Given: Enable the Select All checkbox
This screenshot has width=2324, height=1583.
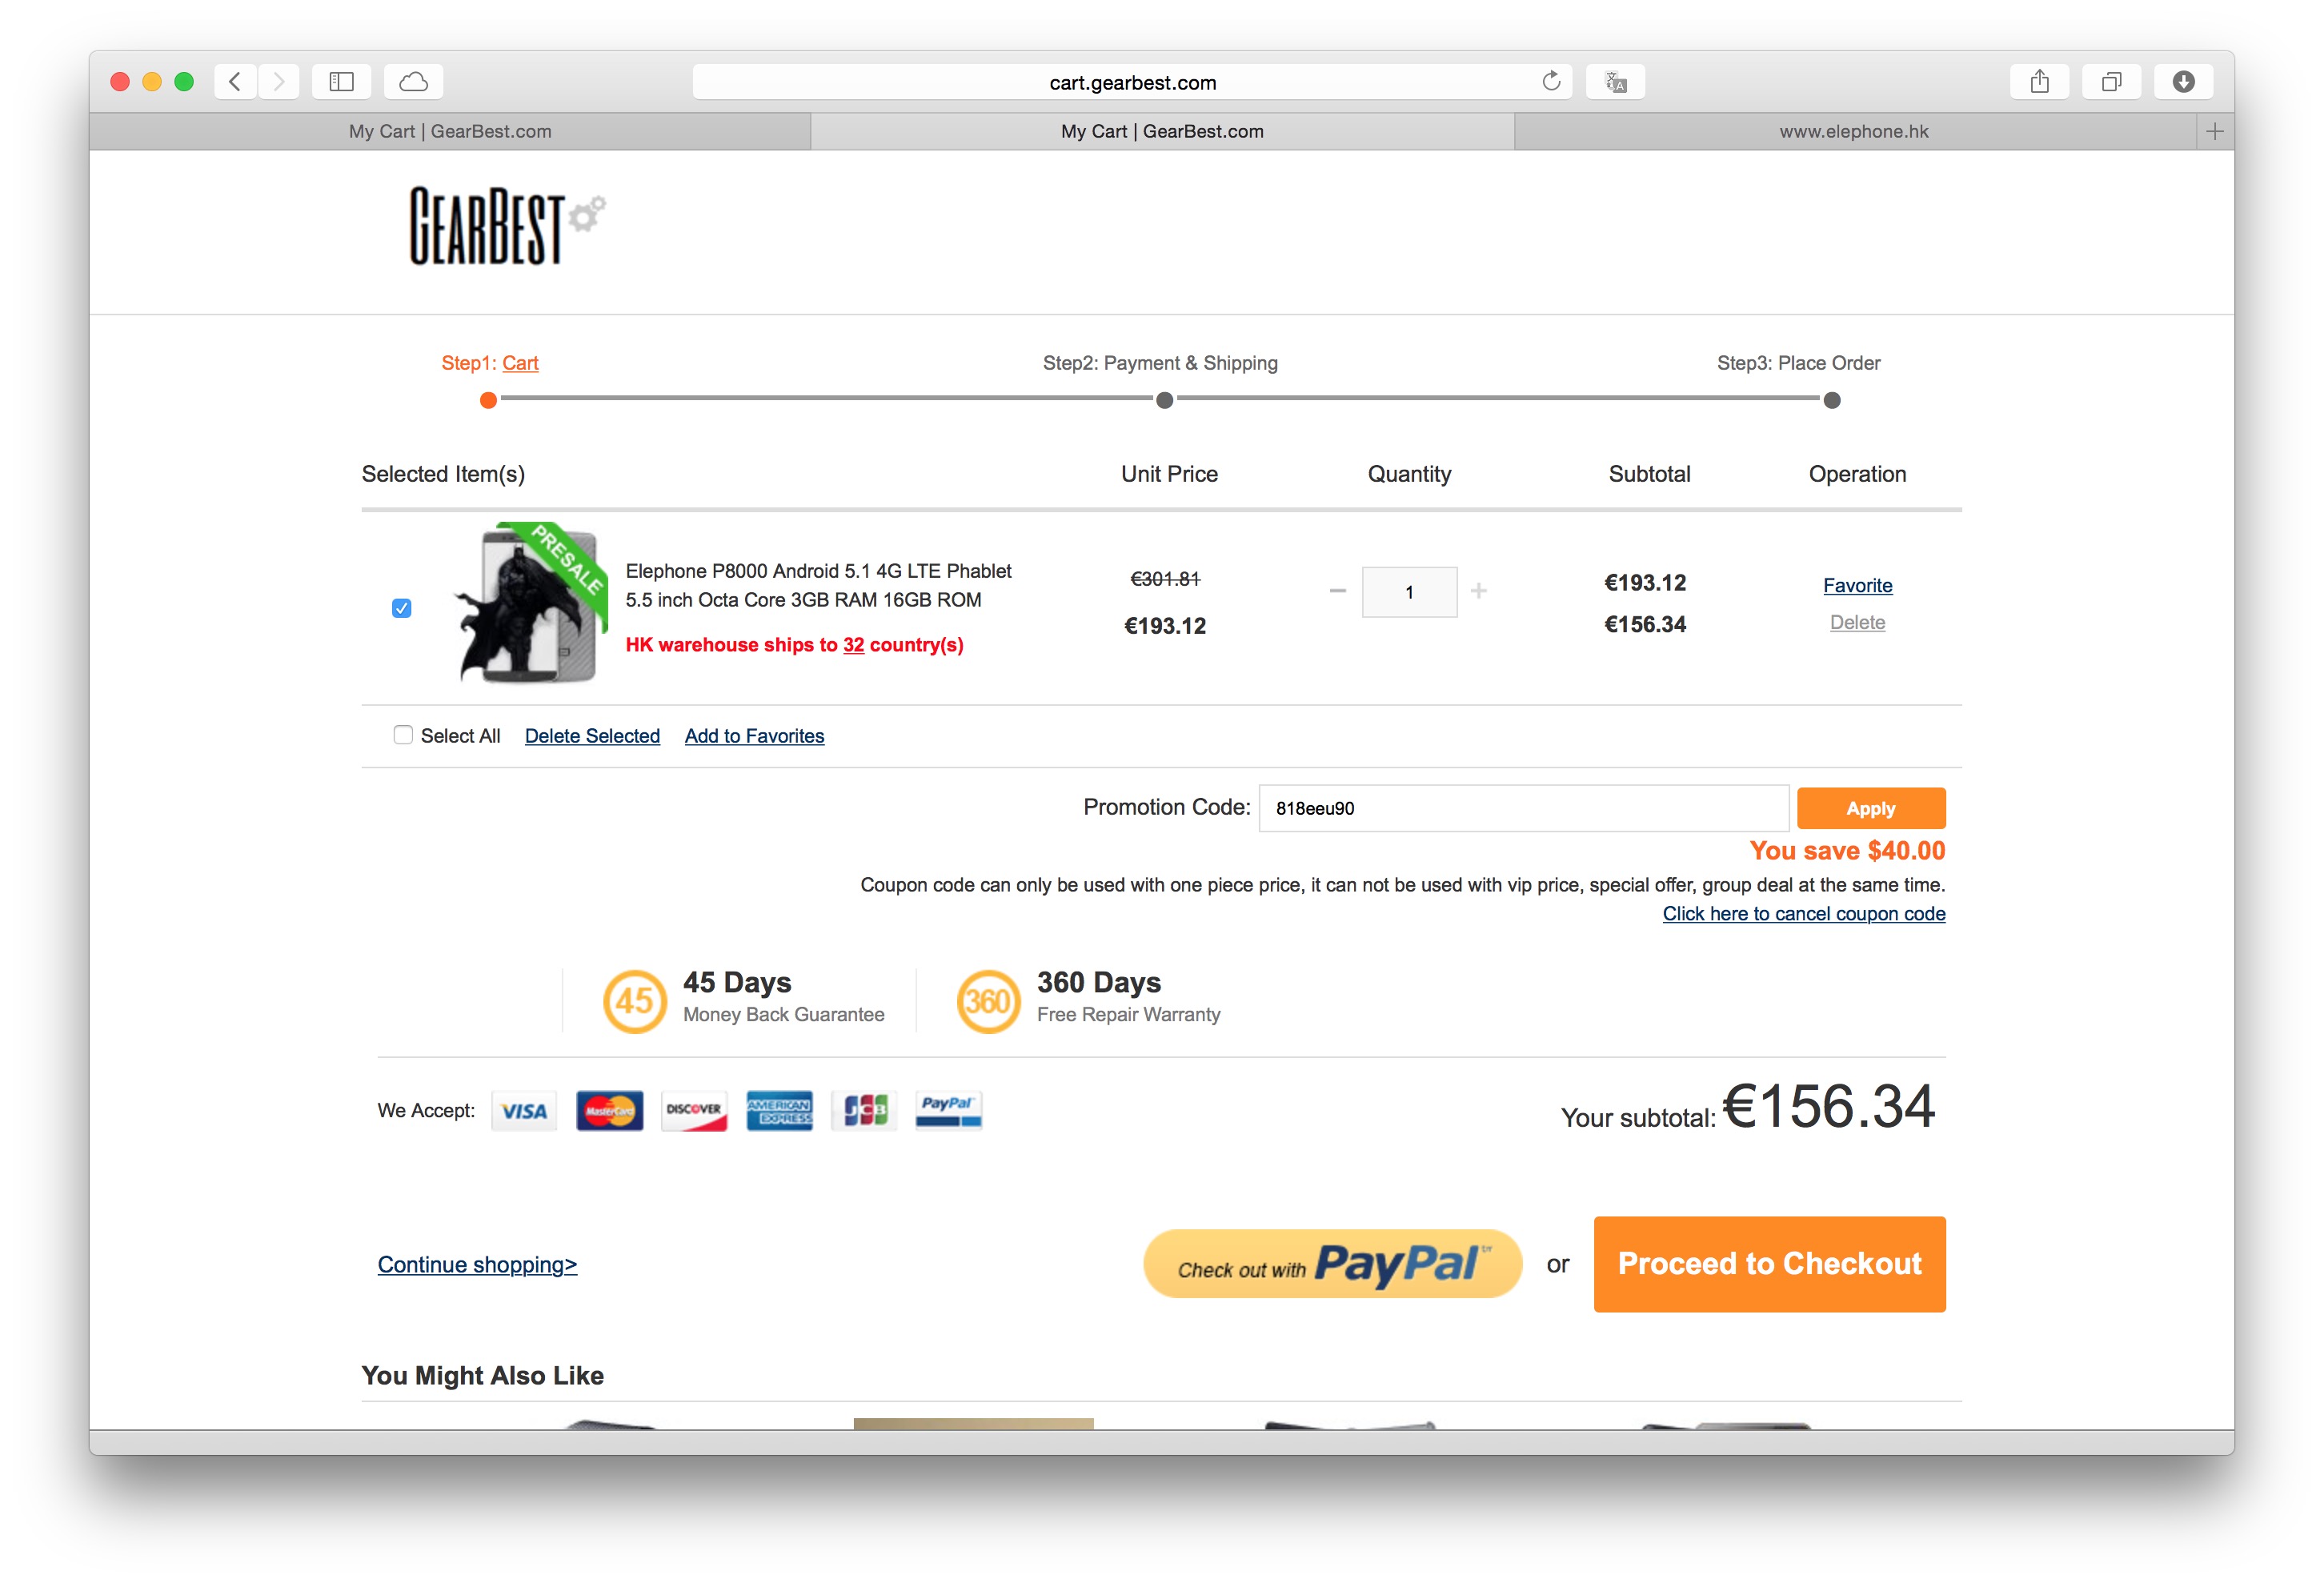Looking at the screenshot, I should pyautogui.click(x=403, y=735).
